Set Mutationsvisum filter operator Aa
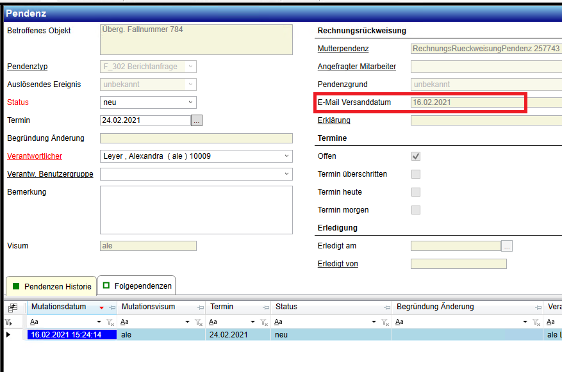The height and width of the screenshot is (372, 562). [x=124, y=322]
